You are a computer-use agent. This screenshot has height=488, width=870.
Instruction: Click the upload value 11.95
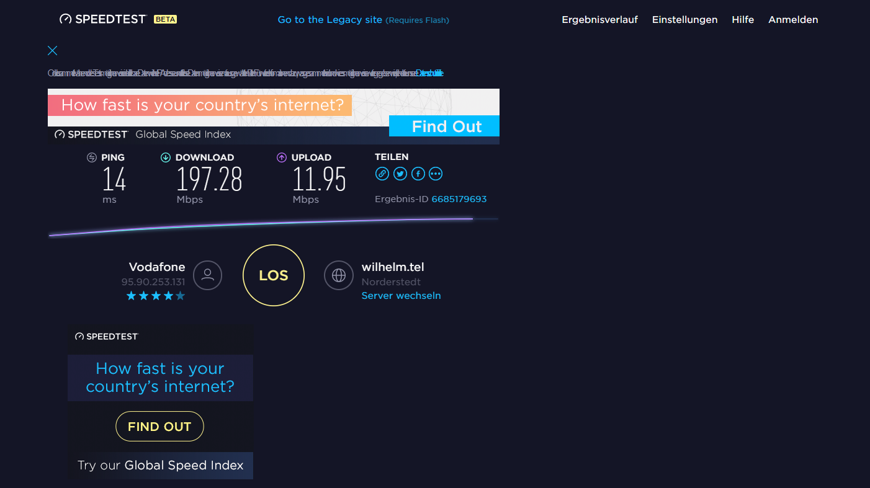pos(320,180)
